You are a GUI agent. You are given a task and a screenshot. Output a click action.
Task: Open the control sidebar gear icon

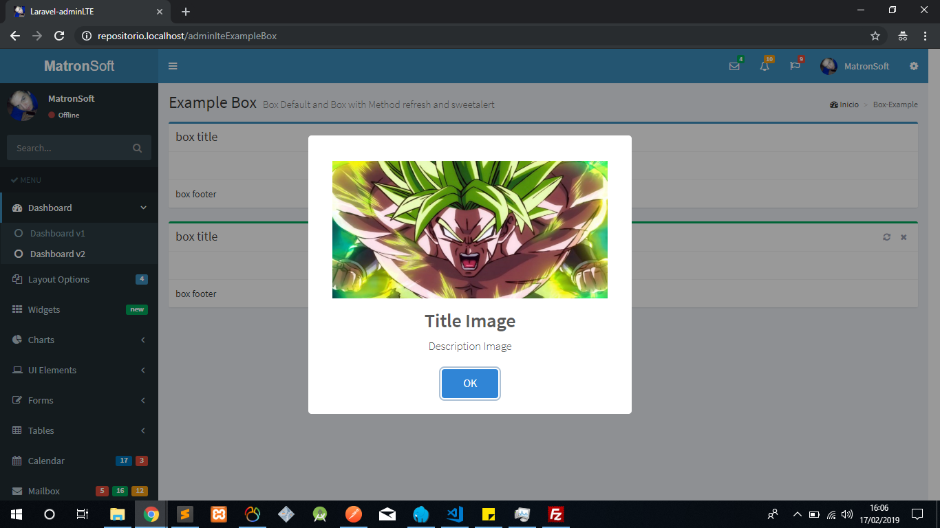914,66
